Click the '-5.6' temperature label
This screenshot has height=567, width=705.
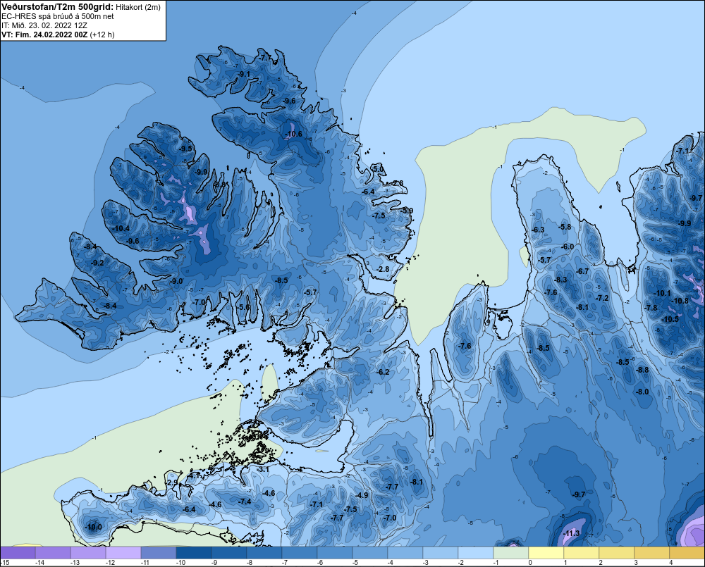[x=243, y=307]
